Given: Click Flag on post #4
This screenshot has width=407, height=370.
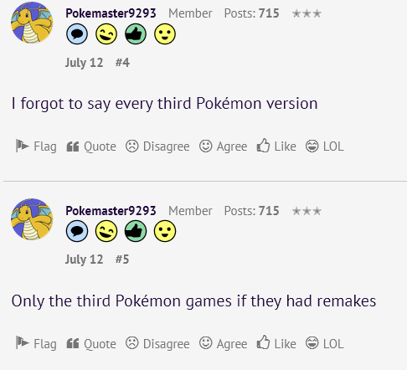Looking at the screenshot, I should coord(36,146).
